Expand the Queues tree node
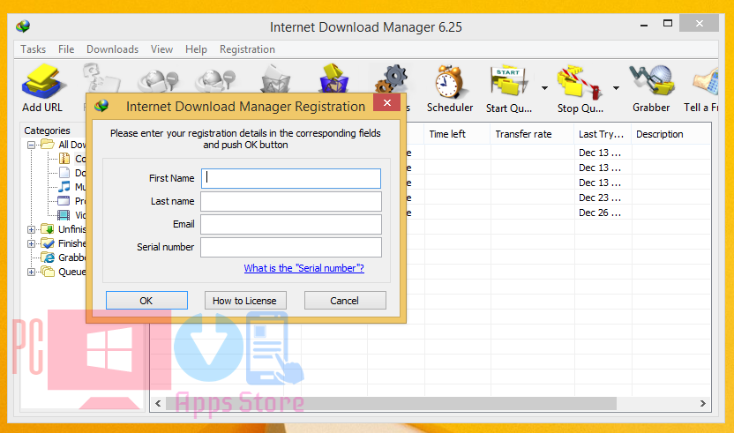The image size is (734, 433). click(x=32, y=272)
